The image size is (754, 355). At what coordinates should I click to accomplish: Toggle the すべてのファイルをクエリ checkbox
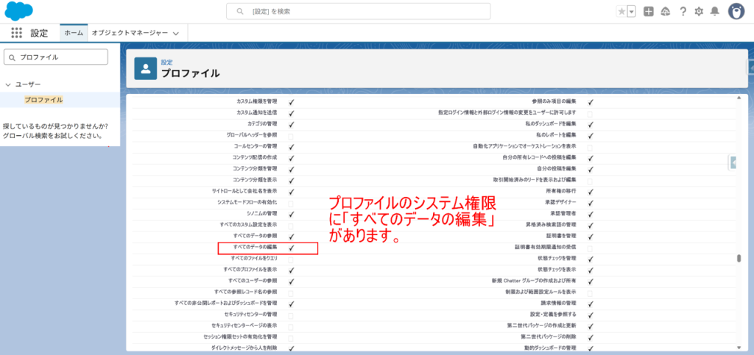tap(291, 259)
